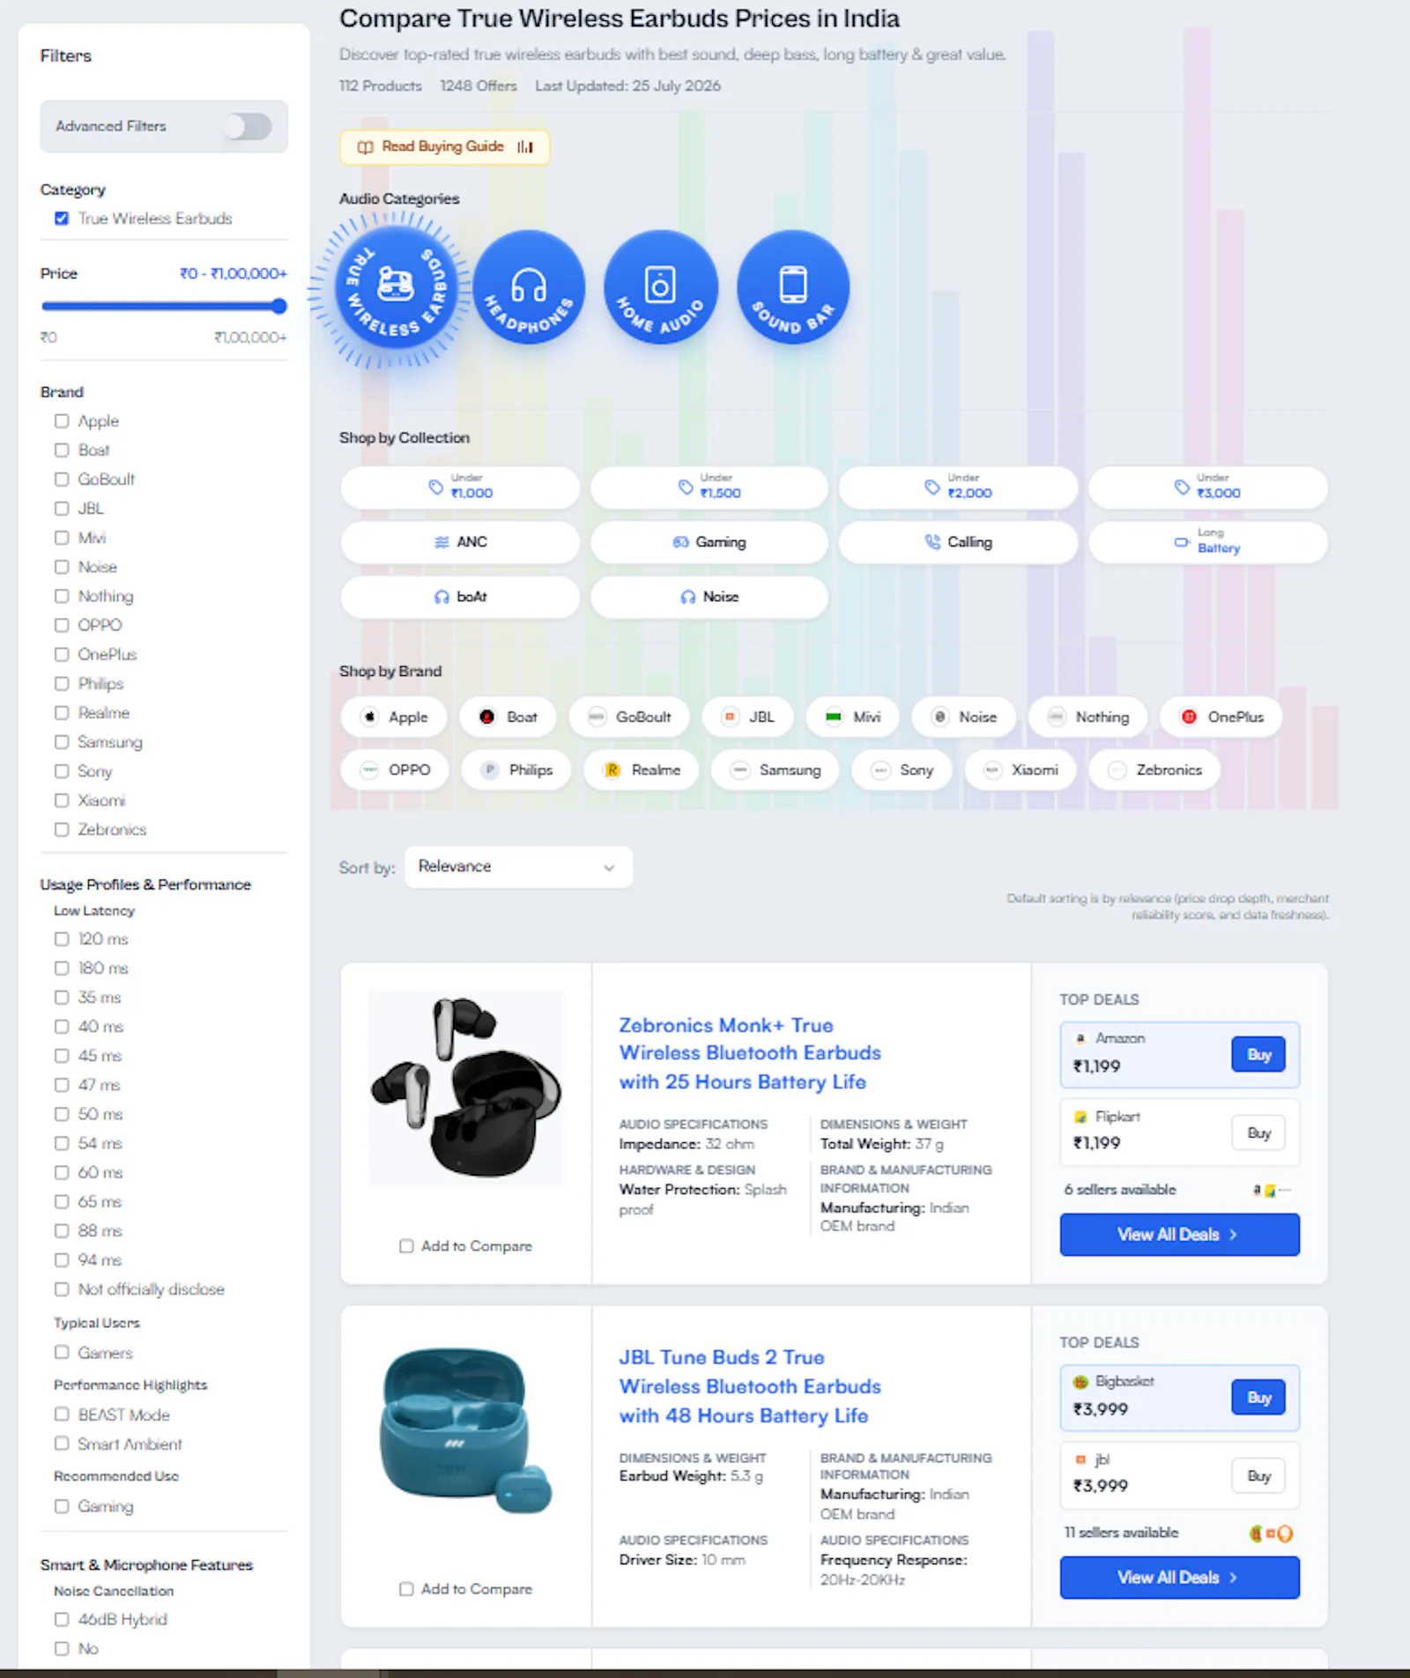Check the 120 ms low latency filter
Screen dimensions: 1410x1678
click(x=62, y=939)
